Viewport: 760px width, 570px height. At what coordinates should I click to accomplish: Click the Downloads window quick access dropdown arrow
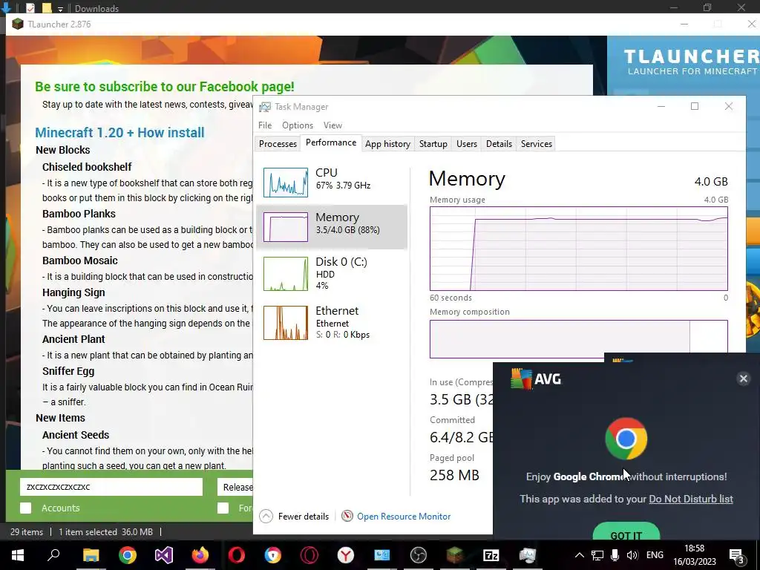(60, 9)
